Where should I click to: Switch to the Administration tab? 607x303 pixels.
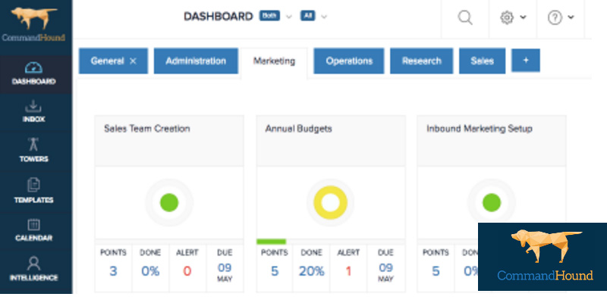click(195, 61)
